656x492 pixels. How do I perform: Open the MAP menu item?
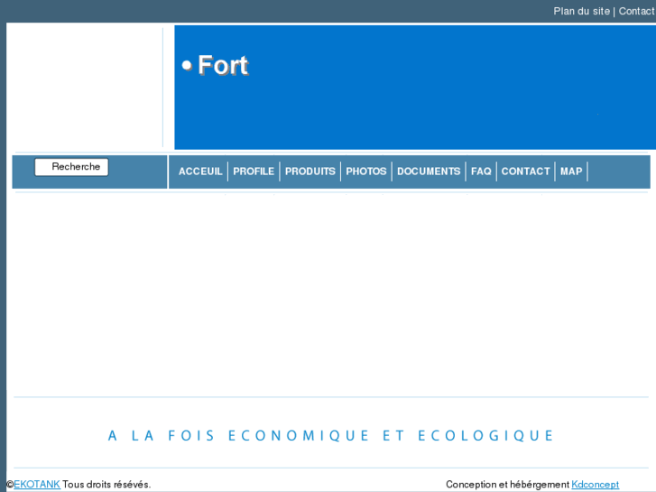tap(571, 172)
